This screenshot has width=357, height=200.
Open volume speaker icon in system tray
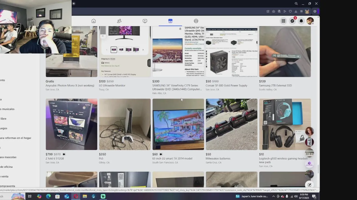[x=296, y=196]
